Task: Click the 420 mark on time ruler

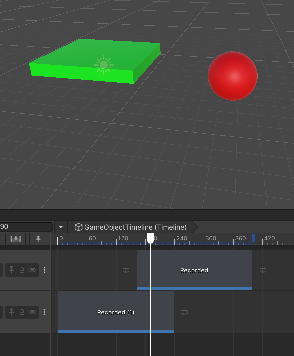Action: 270,238
